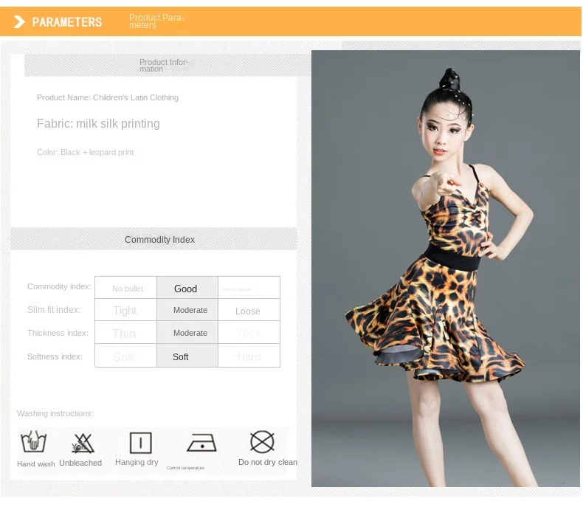Click the 'Washing instructions:' label
Image resolution: width=583 pixels, height=524 pixels.
[55, 413]
